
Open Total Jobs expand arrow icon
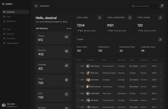click(99, 18)
